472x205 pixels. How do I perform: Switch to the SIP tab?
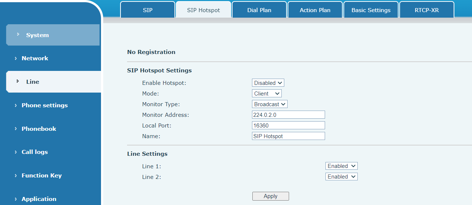pos(148,10)
